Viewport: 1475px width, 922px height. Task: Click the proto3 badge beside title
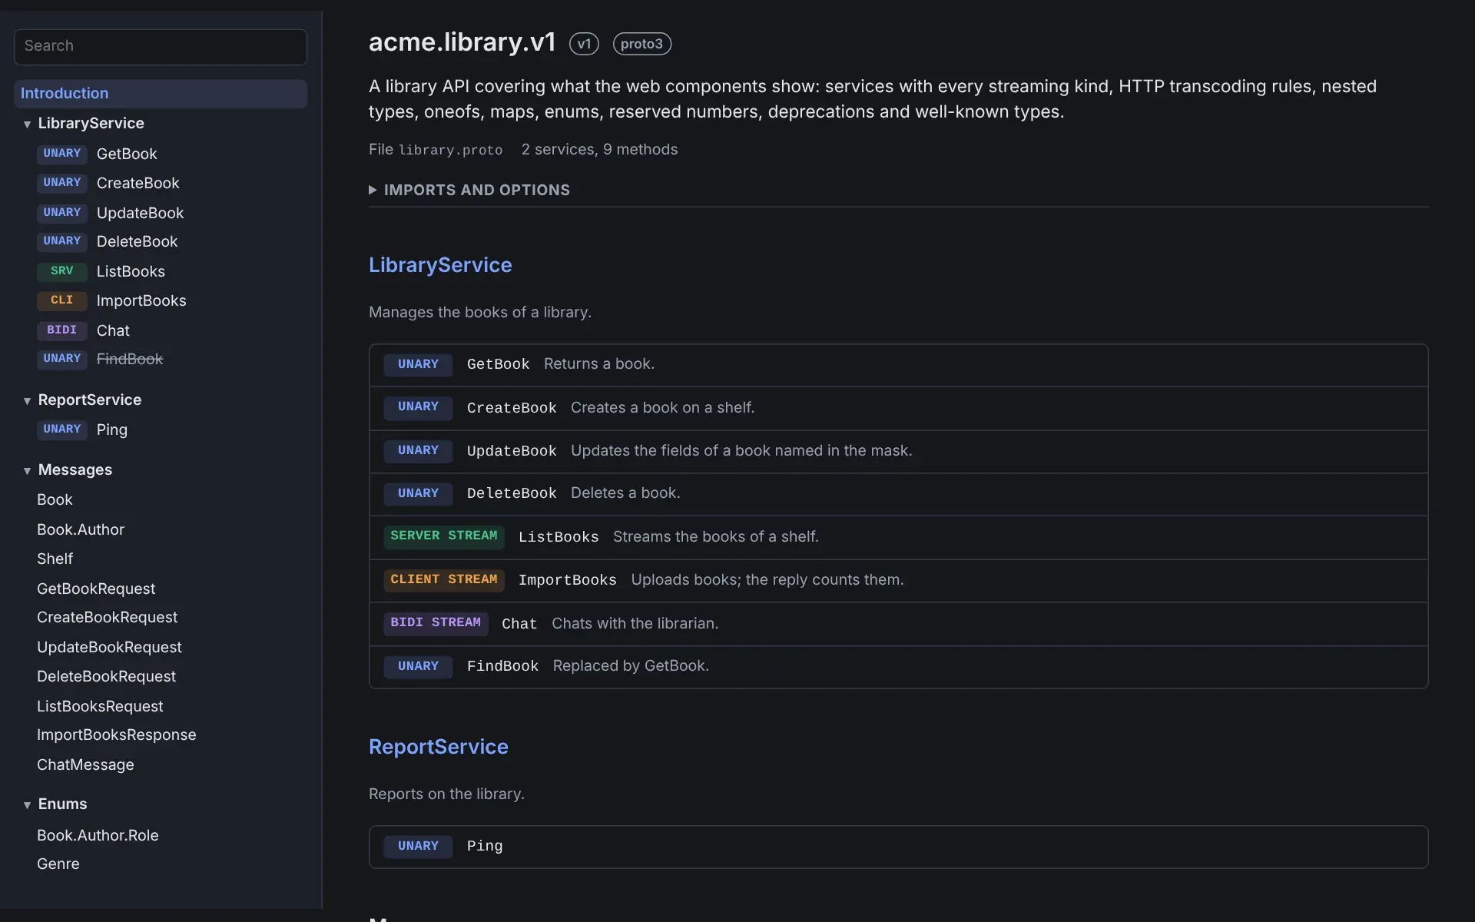point(641,44)
